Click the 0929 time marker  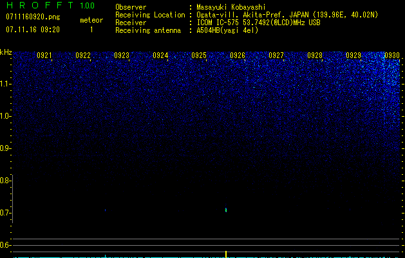click(x=353, y=55)
